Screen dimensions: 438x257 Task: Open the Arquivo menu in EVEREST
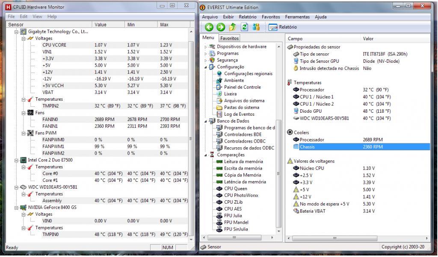[210, 17]
